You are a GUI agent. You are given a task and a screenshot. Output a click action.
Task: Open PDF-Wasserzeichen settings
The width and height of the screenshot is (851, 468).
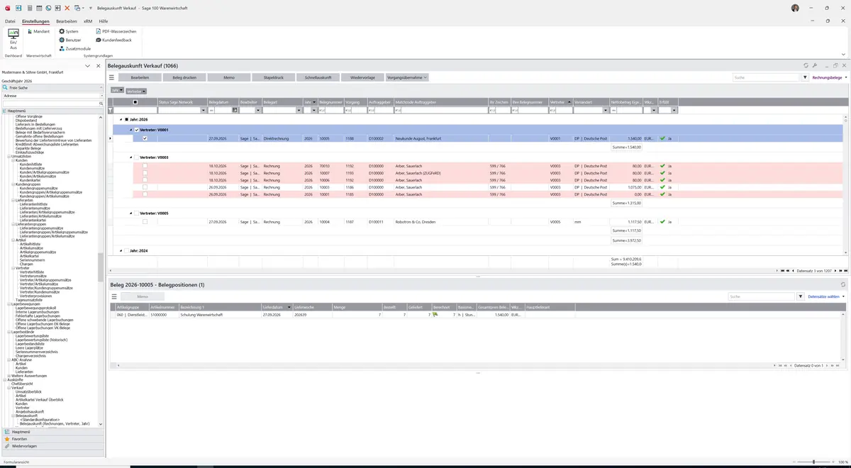(x=116, y=32)
